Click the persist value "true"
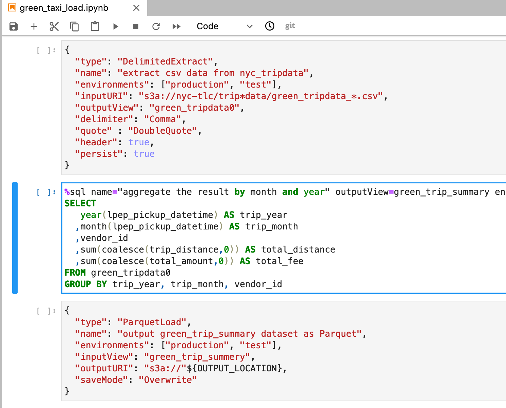506x408 pixels. click(x=144, y=154)
